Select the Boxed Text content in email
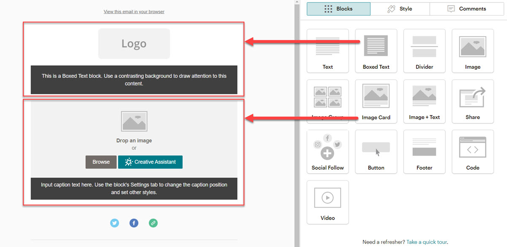Screen dimensions: 507x247 [134, 80]
